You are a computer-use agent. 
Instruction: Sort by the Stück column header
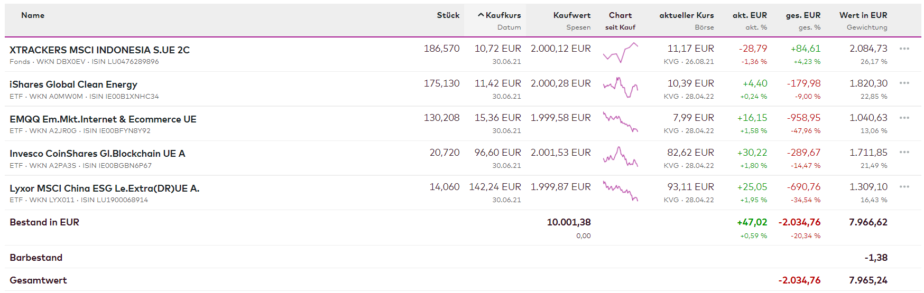(448, 15)
